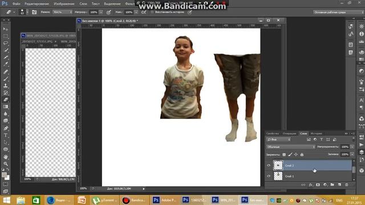Hide layer Слой 2 via eye icon
The image size is (365, 205).
pyautogui.click(x=269, y=165)
